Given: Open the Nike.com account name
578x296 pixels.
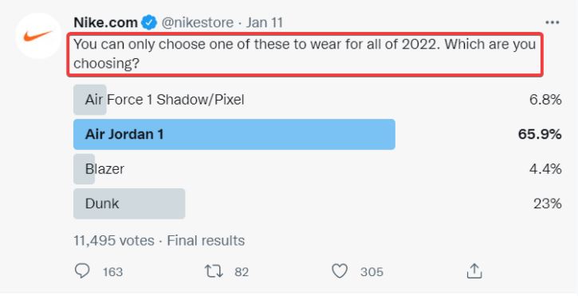Looking at the screenshot, I should pyautogui.click(x=105, y=23).
